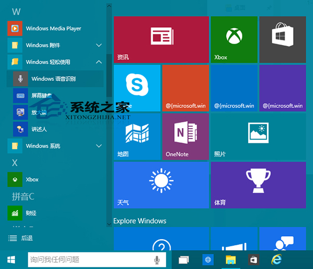This screenshot has width=313, height=269.
Task: Open the people chat tile under Explore Windows
Action: 283,239
